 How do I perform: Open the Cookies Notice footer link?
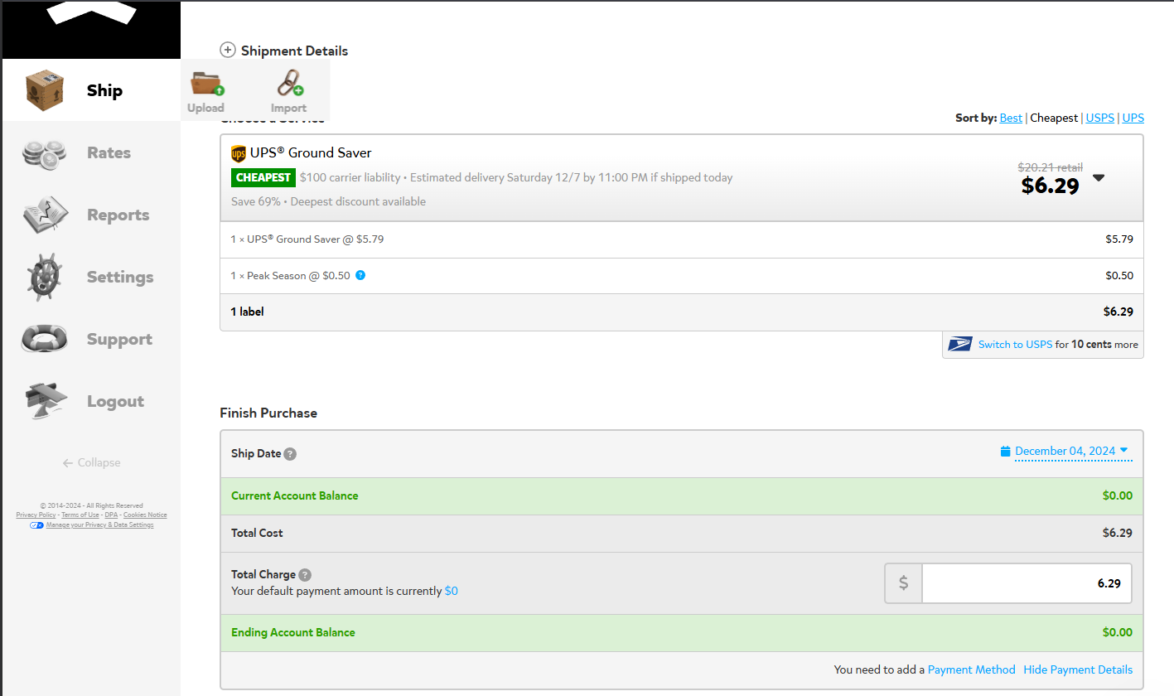(x=145, y=515)
